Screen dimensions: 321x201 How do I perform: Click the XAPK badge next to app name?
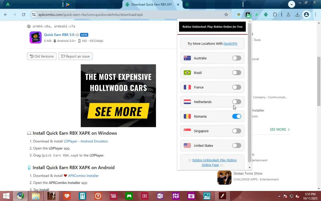point(84,35)
